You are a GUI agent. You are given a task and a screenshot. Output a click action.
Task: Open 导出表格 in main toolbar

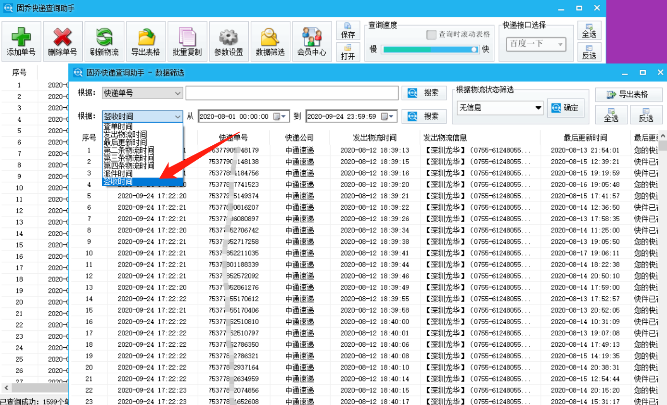tap(145, 41)
